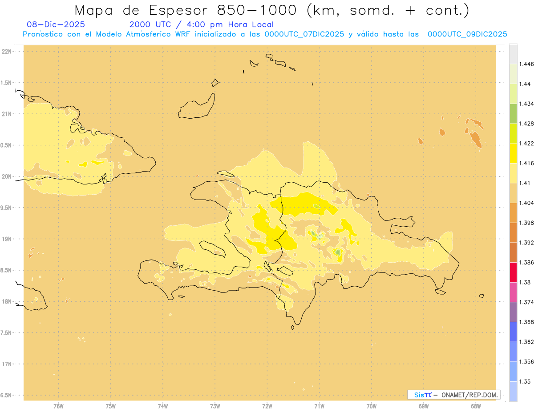Click the 76W longitude label

click(x=58, y=406)
